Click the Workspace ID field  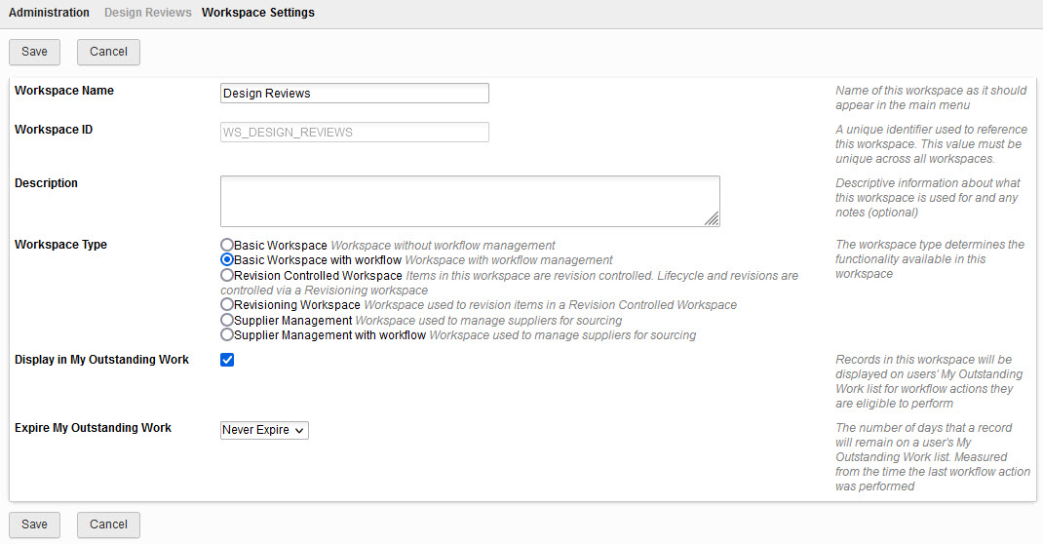(354, 133)
